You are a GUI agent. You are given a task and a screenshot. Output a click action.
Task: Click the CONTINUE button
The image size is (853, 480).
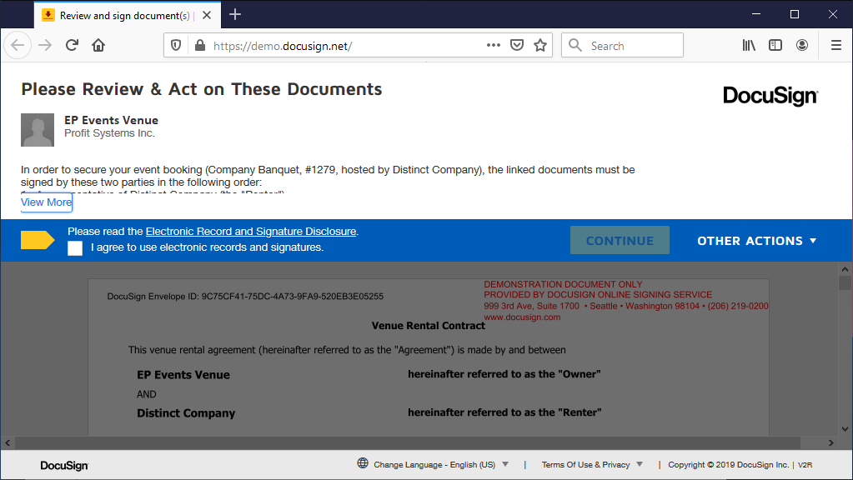620,240
